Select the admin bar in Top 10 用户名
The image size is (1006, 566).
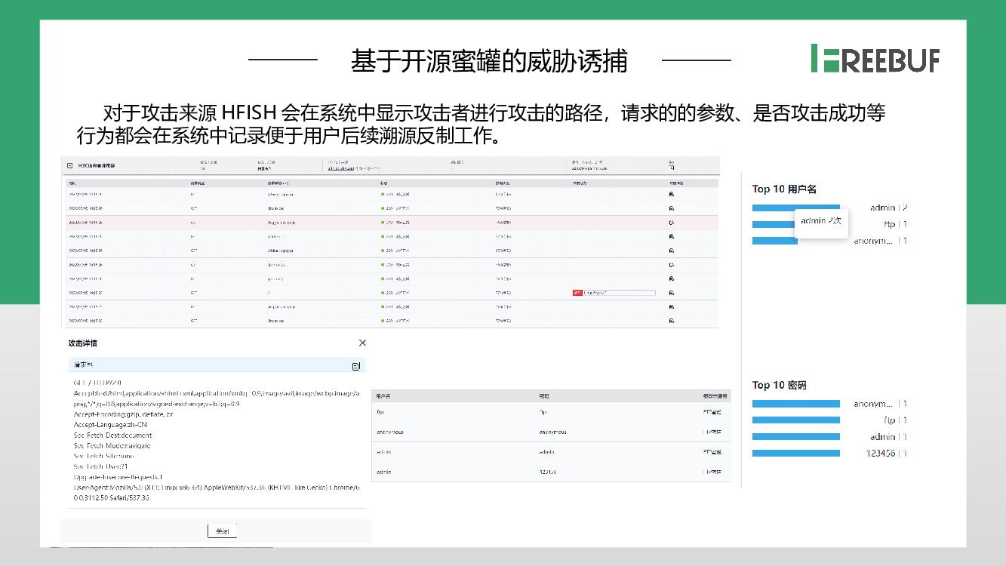click(795, 208)
